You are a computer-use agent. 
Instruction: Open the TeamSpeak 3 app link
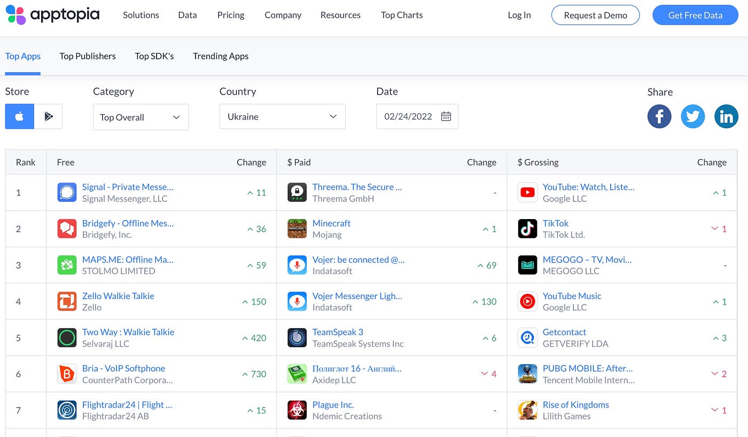coord(338,332)
